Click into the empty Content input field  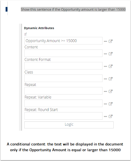63,53
